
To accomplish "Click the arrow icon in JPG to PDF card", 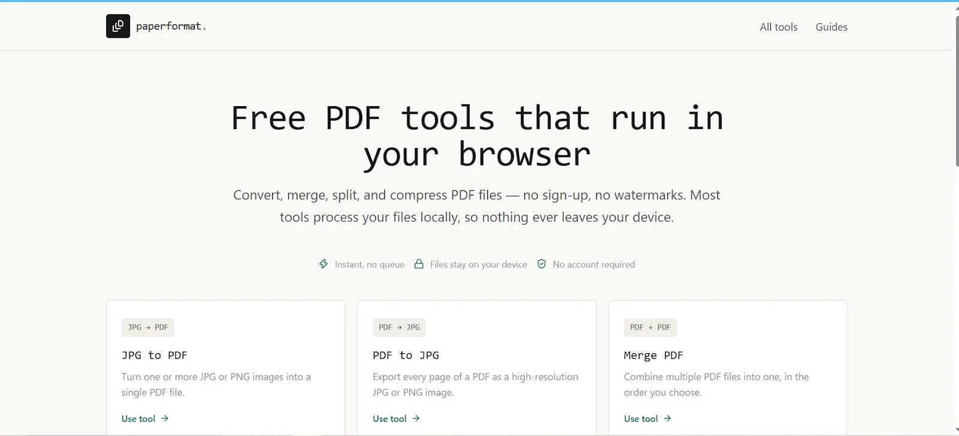I will tap(165, 419).
